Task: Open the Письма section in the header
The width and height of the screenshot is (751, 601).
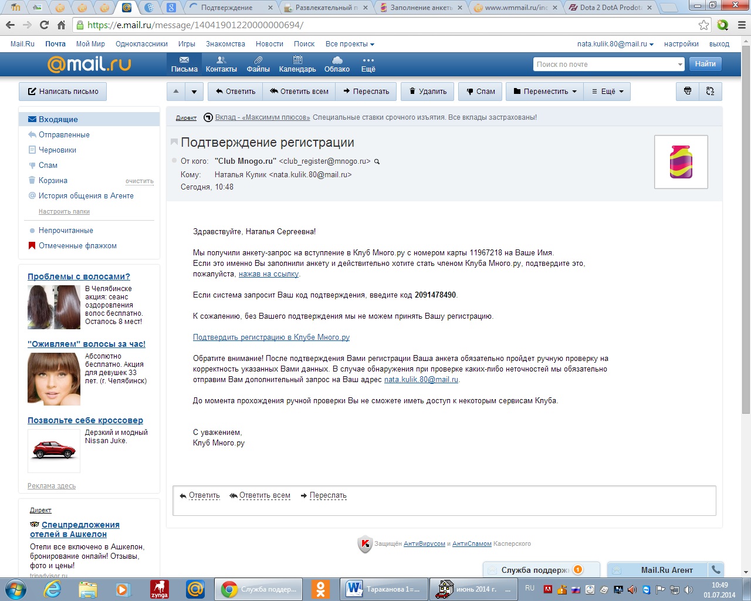Action: 184,64
